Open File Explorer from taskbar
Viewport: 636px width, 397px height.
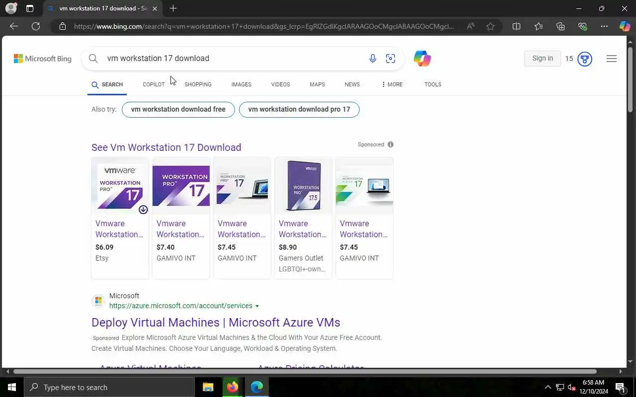tap(208, 387)
